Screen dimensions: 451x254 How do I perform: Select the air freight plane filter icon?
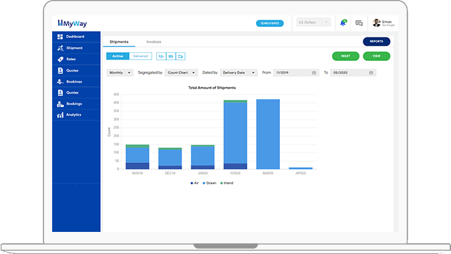161,56
